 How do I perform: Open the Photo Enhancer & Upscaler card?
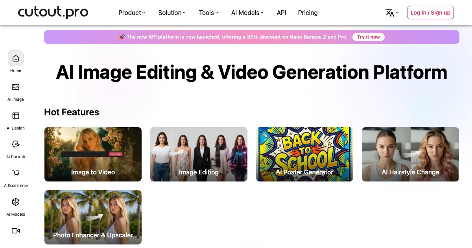[93, 217]
